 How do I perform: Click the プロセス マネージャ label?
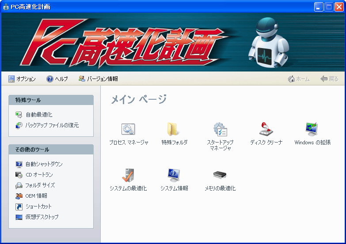129,143
